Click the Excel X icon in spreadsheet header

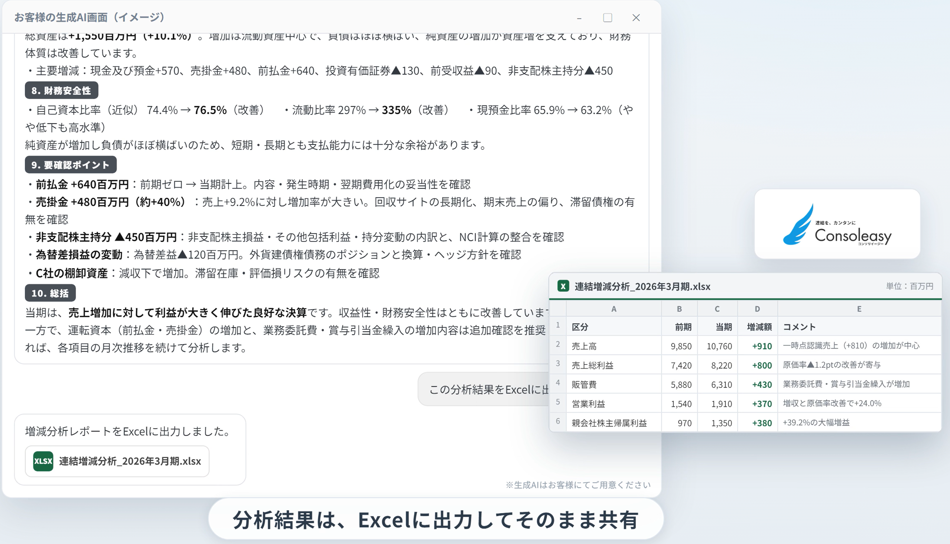[563, 286]
